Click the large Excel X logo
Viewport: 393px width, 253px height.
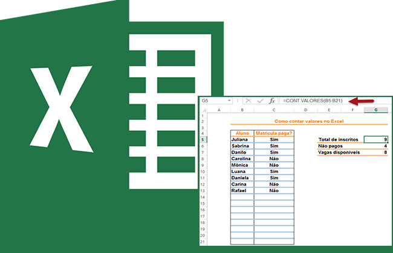point(62,108)
